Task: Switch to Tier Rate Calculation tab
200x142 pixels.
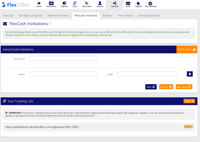Action: (x=30, y=15)
